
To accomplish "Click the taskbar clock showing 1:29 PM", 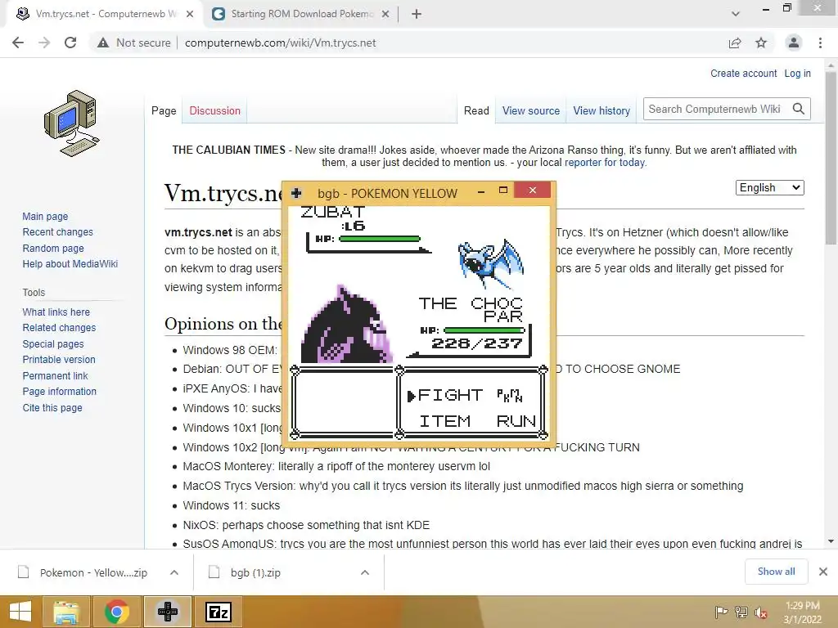I will point(802,612).
